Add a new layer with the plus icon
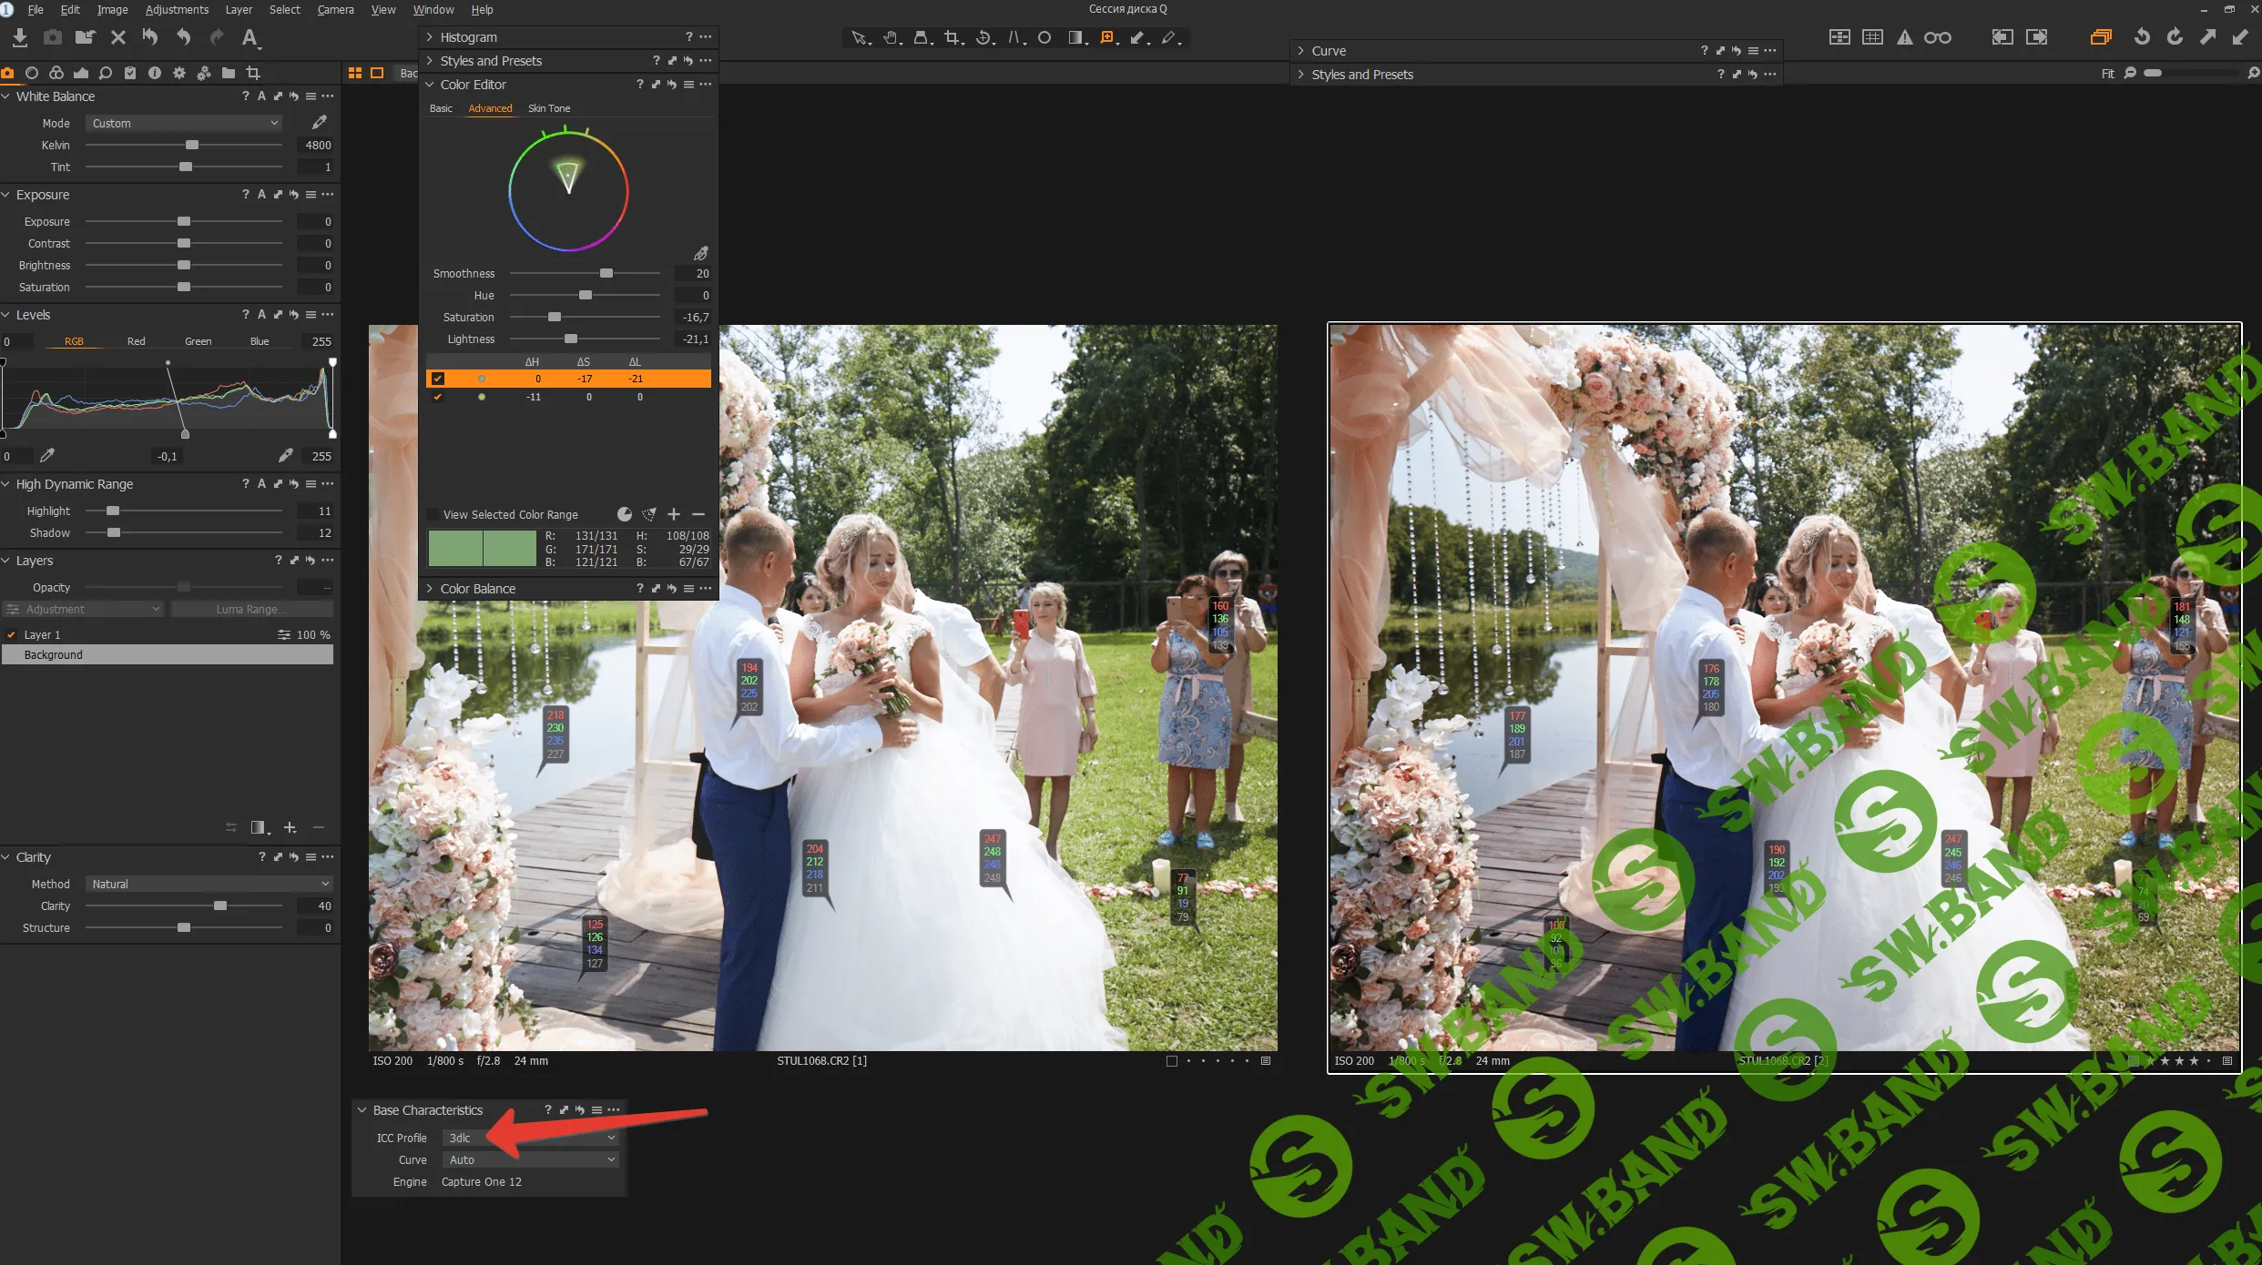Image resolution: width=2262 pixels, height=1265 pixels. click(x=290, y=827)
